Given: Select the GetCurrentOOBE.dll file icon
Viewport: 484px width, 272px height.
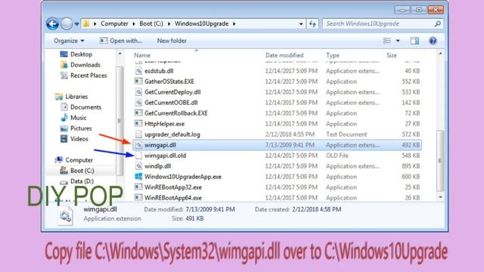Looking at the screenshot, I should point(139,103).
